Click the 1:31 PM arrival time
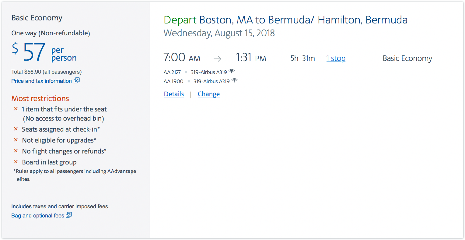Viewport: 465px width, 240px height. (251, 58)
